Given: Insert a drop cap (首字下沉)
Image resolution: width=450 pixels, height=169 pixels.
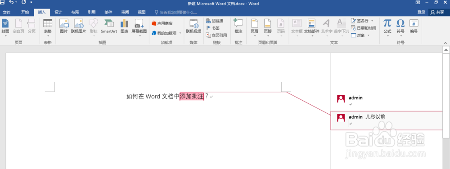Looking at the screenshot, I should 341,28.
